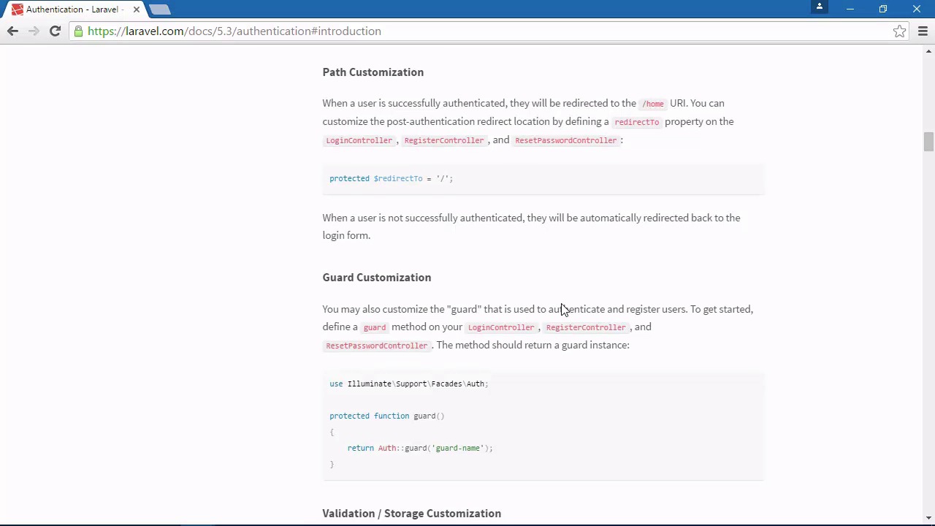Click the first LoginController inline code
935x526 pixels.
(359, 140)
